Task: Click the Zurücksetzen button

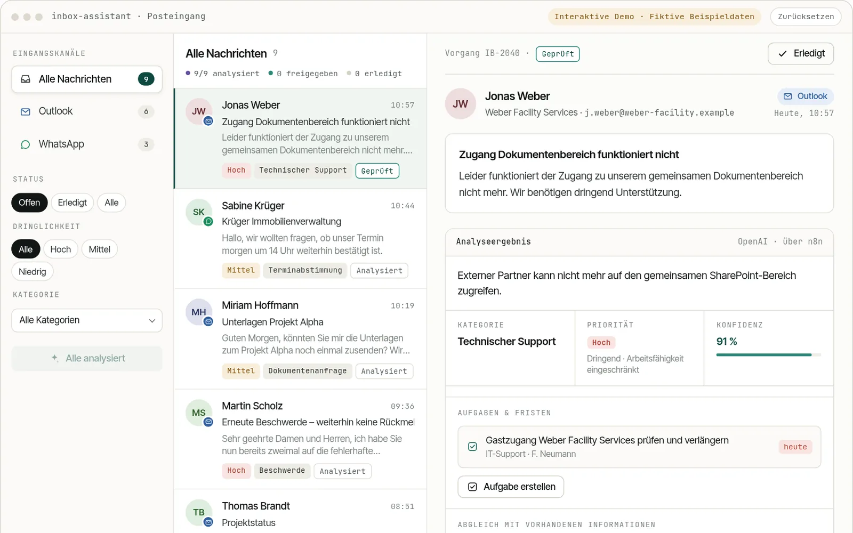Action: (x=806, y=17)
